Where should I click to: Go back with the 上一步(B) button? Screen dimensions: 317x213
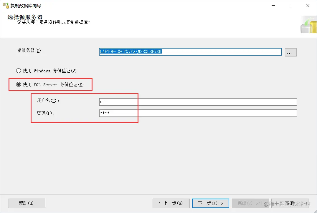[x=171, y=203]
